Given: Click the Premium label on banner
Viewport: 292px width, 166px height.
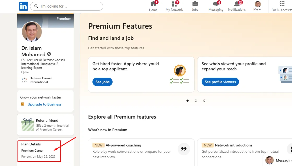Looking at the screenshot, I should (64, 19).
